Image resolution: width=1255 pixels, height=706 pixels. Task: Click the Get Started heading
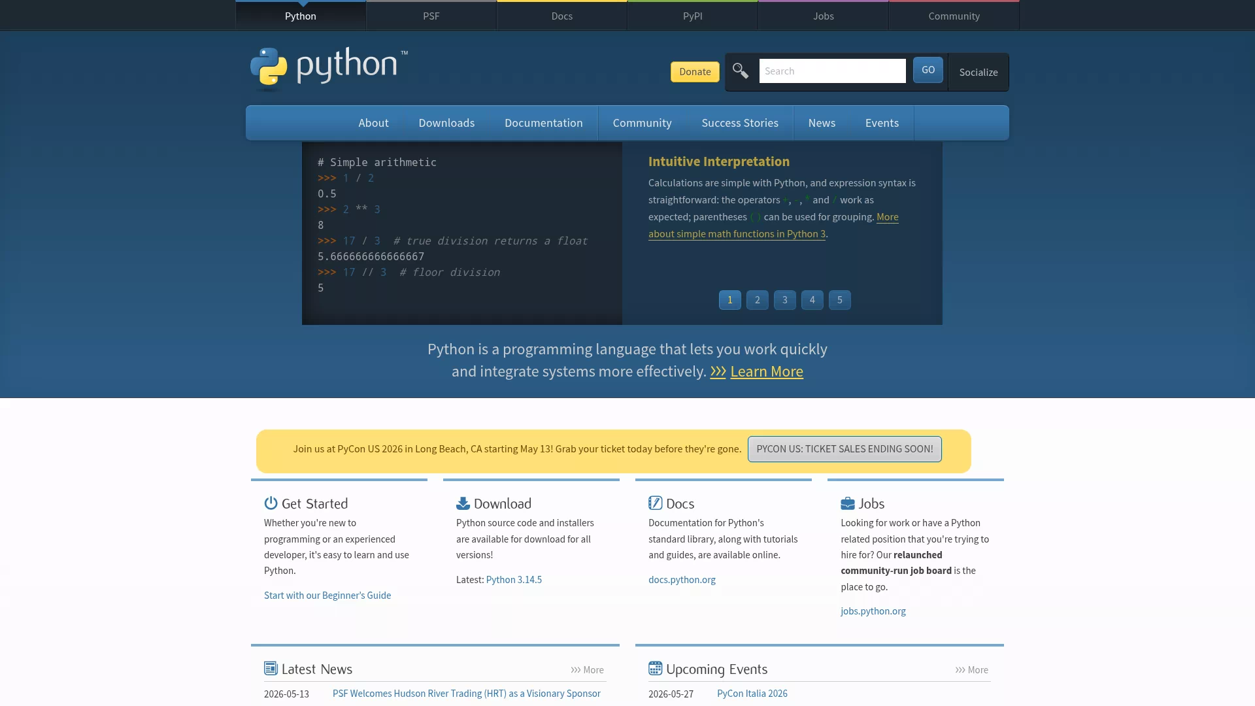pyautogui.click(x=314, y=504)
